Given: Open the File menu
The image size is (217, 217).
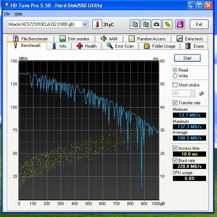Looking at the screenshot, I should tap(7, 14).
